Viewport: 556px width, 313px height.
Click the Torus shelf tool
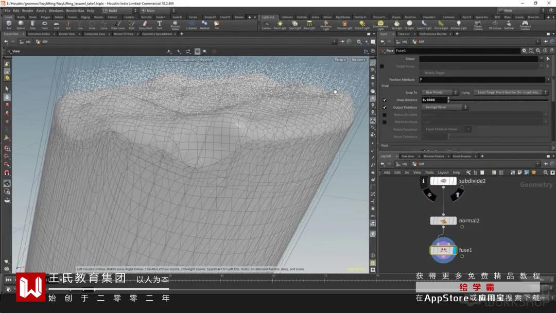pos(44,24)
